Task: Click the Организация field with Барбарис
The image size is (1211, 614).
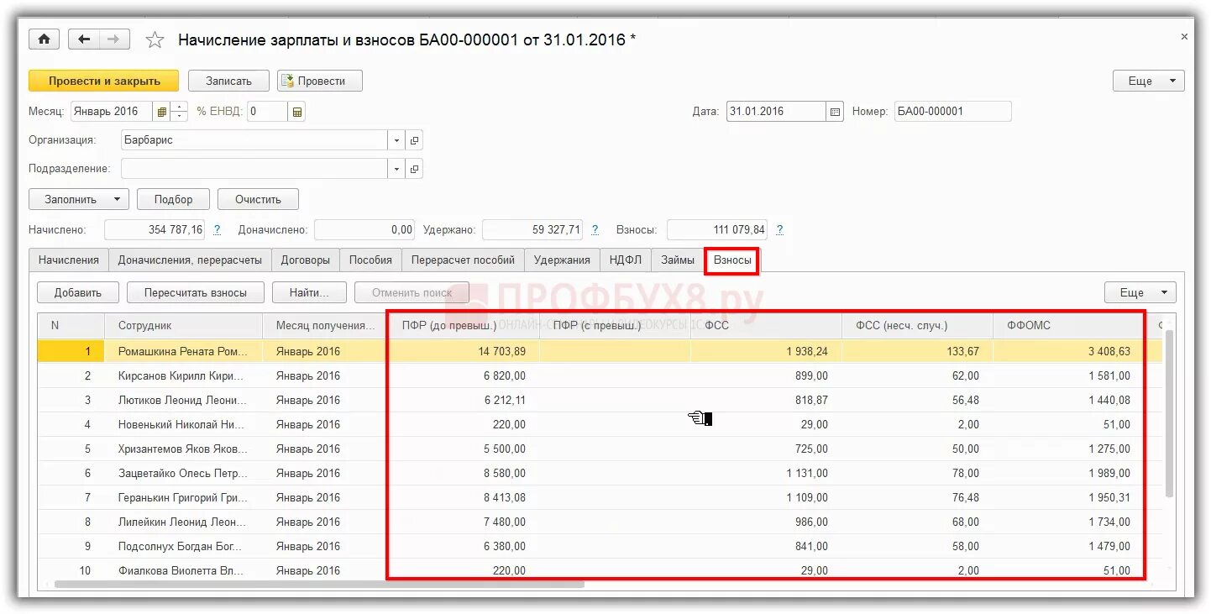Action: [254, 140]
